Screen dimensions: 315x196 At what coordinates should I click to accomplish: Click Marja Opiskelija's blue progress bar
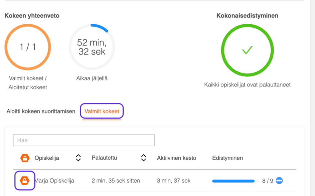(233, 181)
